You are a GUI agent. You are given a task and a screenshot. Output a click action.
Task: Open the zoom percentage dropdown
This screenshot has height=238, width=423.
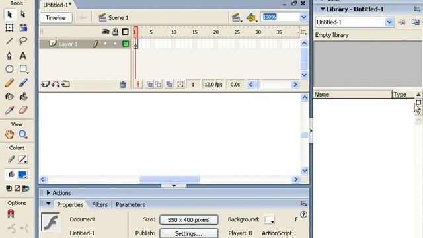[304, 17]
